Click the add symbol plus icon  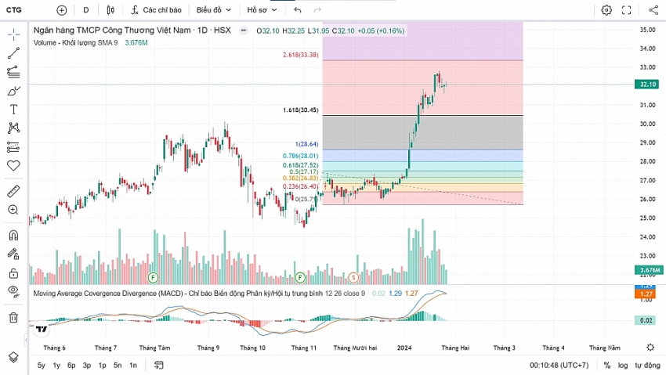point(62,10)
